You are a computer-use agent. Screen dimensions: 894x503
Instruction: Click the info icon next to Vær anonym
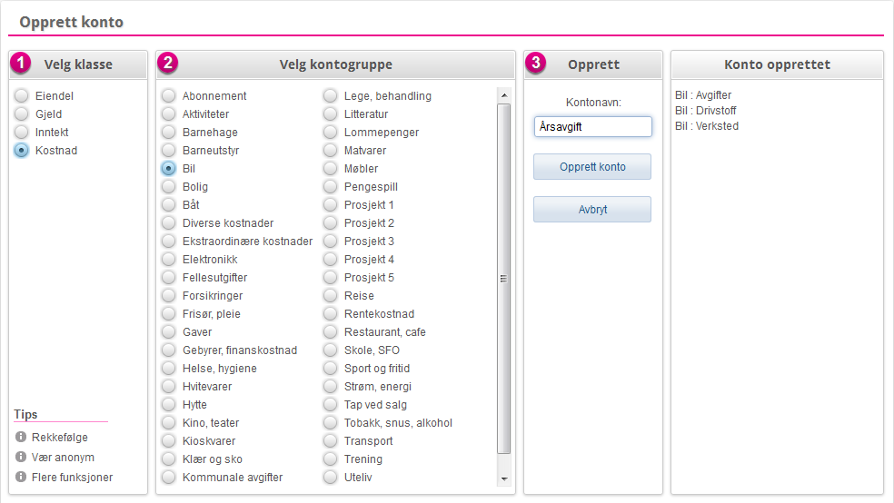[x=21, y=457]
